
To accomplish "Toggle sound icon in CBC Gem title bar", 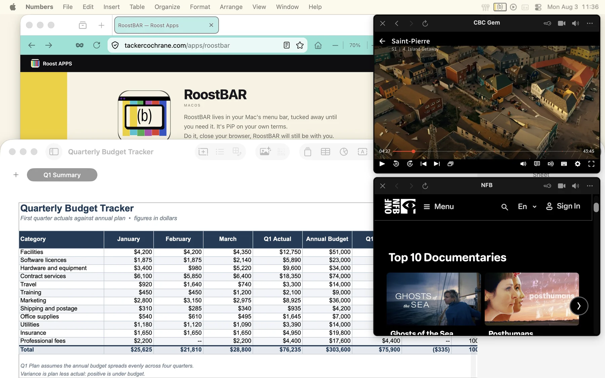I will tap(575, 23).
